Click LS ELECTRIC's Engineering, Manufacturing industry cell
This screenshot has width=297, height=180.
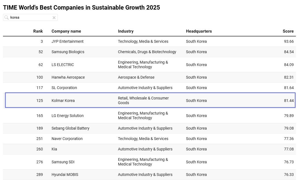point(143,65)
